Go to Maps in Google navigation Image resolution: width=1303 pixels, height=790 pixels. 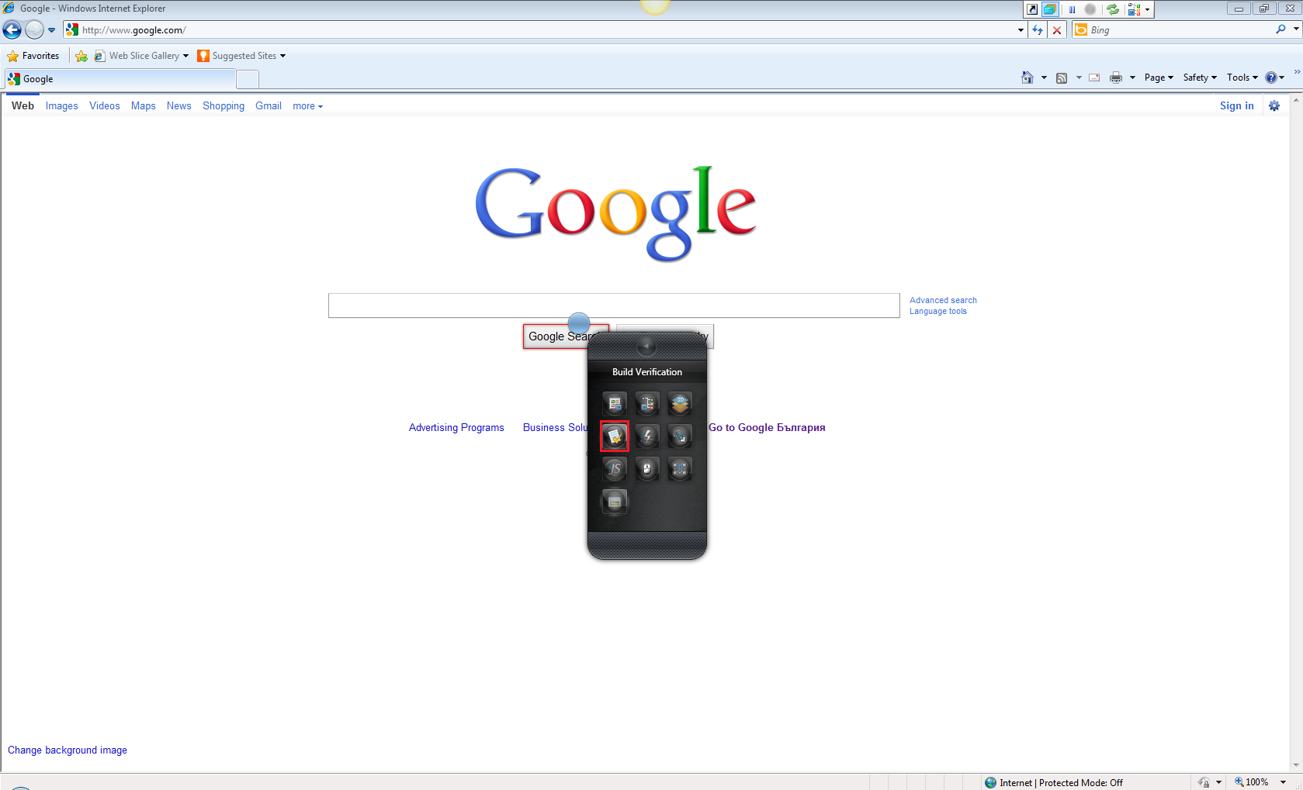click(x=144, y=106)
